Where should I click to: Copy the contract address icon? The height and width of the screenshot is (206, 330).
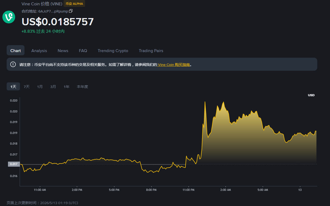[71, 11]
